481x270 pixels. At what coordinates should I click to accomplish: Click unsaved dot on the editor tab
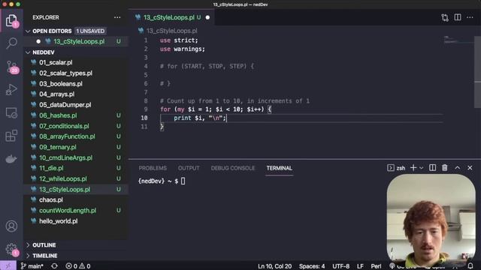(x=207, y=17)
